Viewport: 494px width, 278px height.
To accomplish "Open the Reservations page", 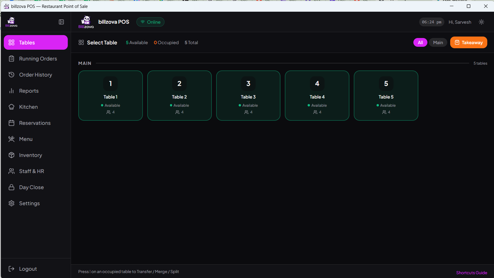I will pyautogui.click(x=36, y=123).
